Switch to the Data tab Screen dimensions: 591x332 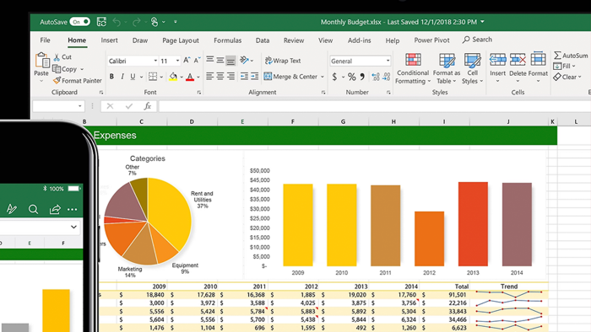click(263, 40)
